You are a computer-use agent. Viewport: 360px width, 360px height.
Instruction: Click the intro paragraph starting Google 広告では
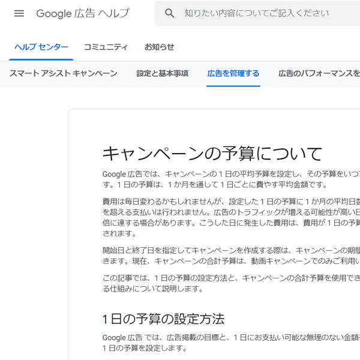coord(231,179)
